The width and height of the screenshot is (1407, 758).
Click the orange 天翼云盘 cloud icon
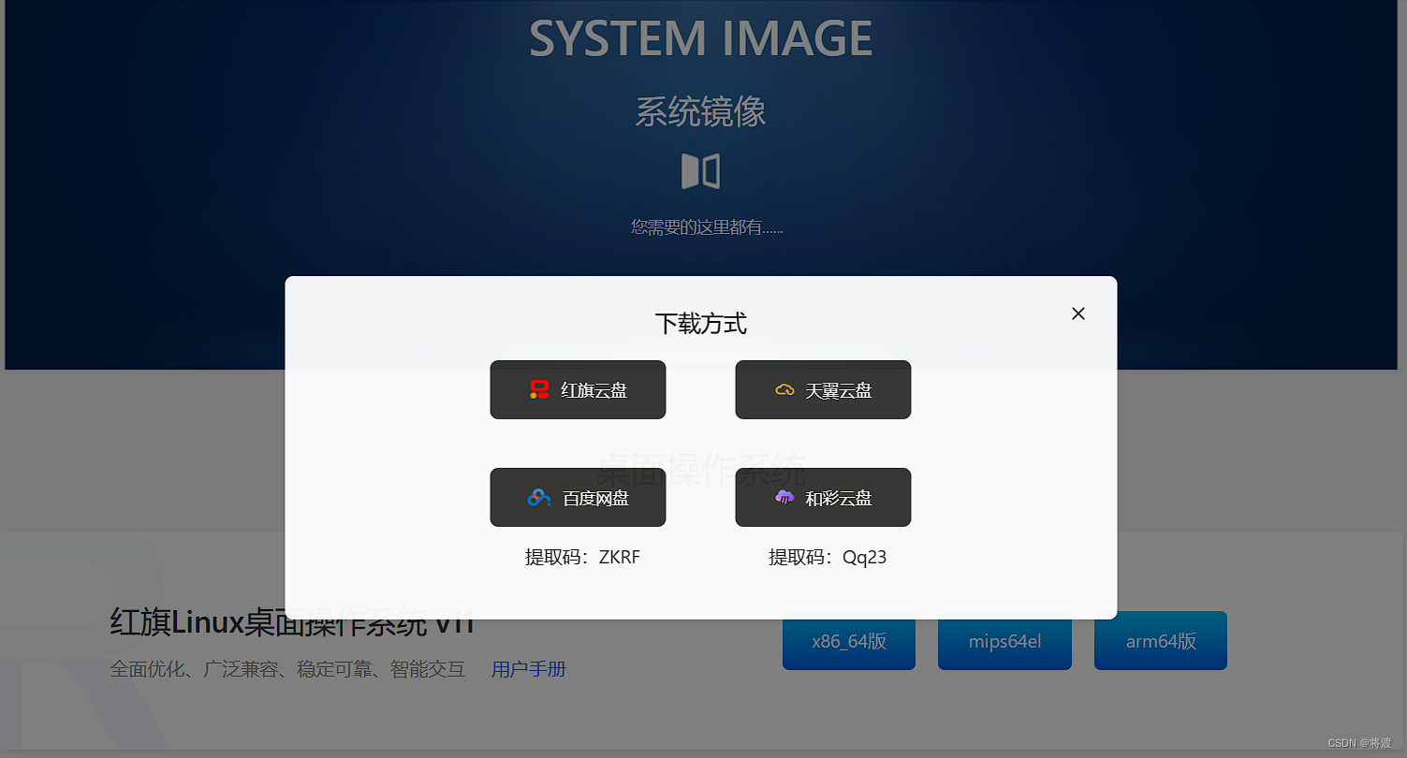[x=784, y=390]
